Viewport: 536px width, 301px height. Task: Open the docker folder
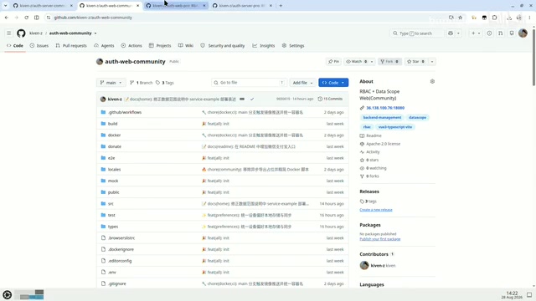click(114, 135)
